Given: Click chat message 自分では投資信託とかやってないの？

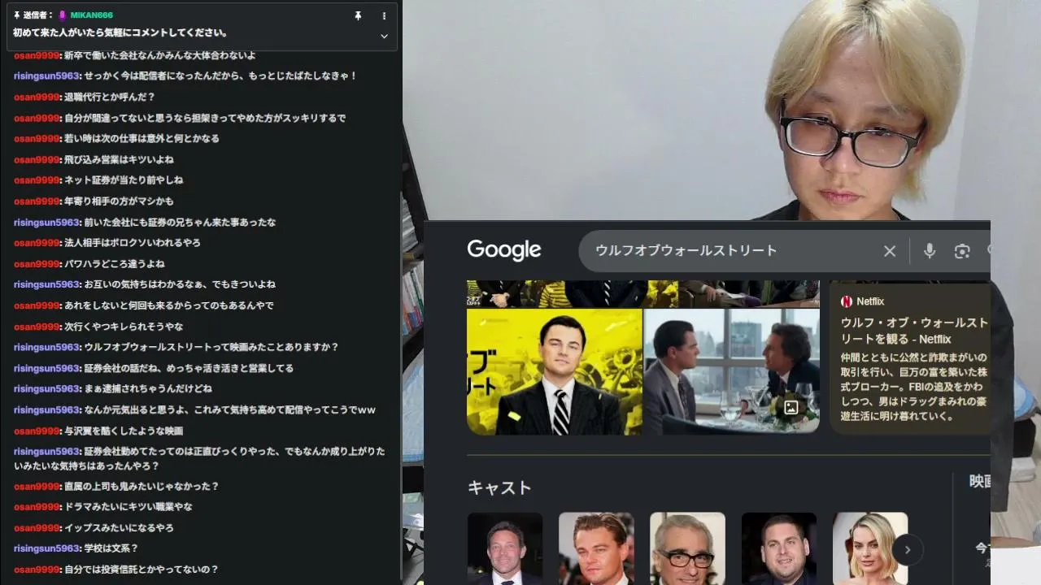Looking at the screenshot, I should point(142,570).
